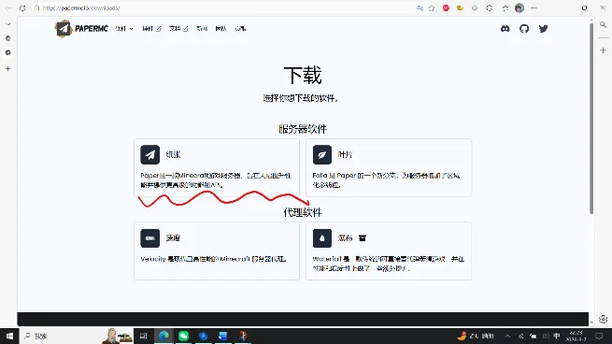The width and height of the screenshot is (612, 344).
Task: Click the taskbar clock and date
Action: point(576,336)
